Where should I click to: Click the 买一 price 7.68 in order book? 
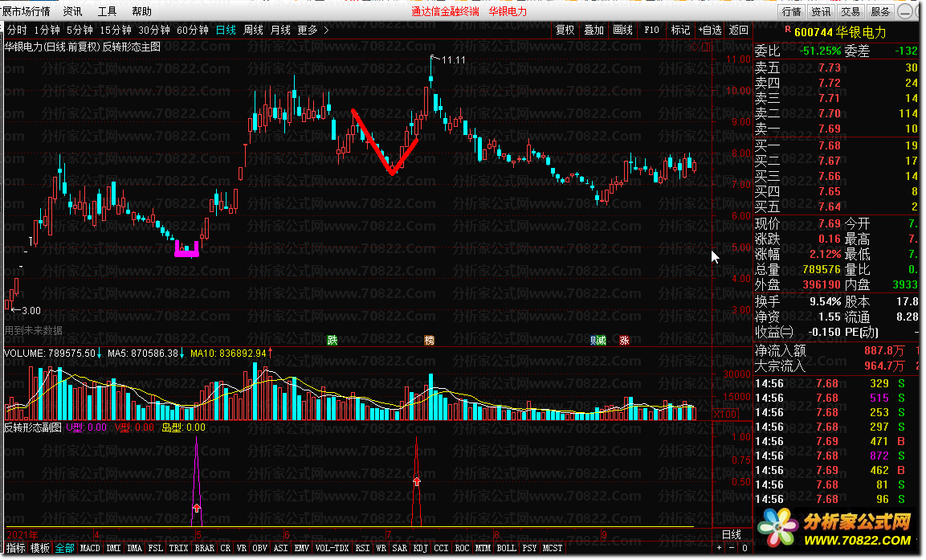pos(829,145)
